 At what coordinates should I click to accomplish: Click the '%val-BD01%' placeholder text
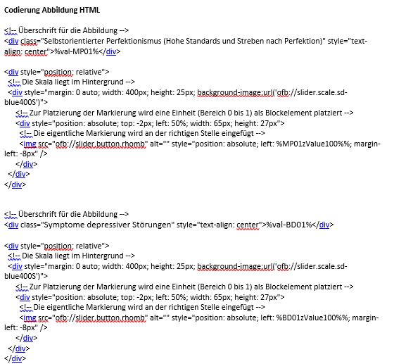pos(288,225)
